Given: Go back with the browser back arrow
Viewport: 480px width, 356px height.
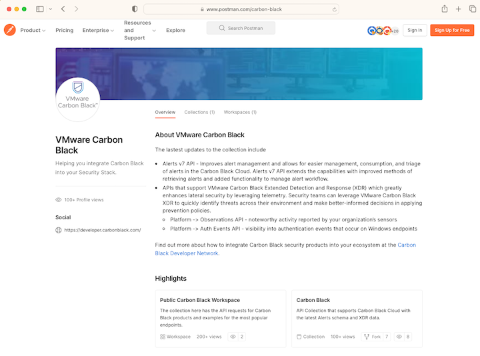Looking at the screenshot, I should point(63,9).
